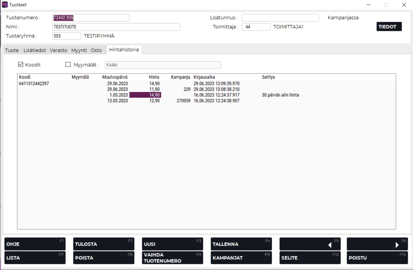Viewport: 413px width, 270px height.
Task: Click the POISTU exit button
Action: point(377,258)
